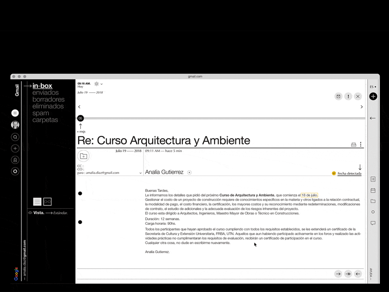389x292 pixels.
Task: Open search with the magnifier icon
Action: tap(15, 137)
